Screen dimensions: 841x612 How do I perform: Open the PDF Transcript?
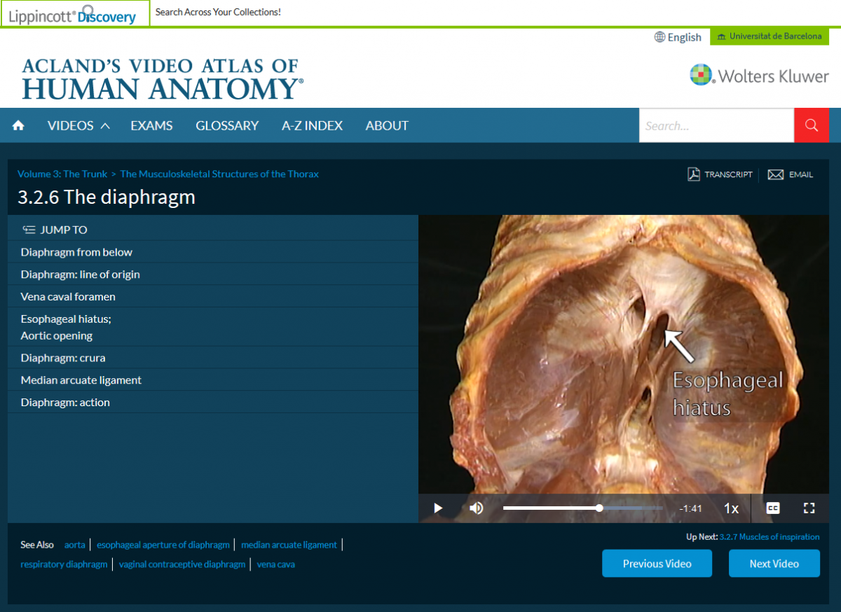tap(720, 174)
